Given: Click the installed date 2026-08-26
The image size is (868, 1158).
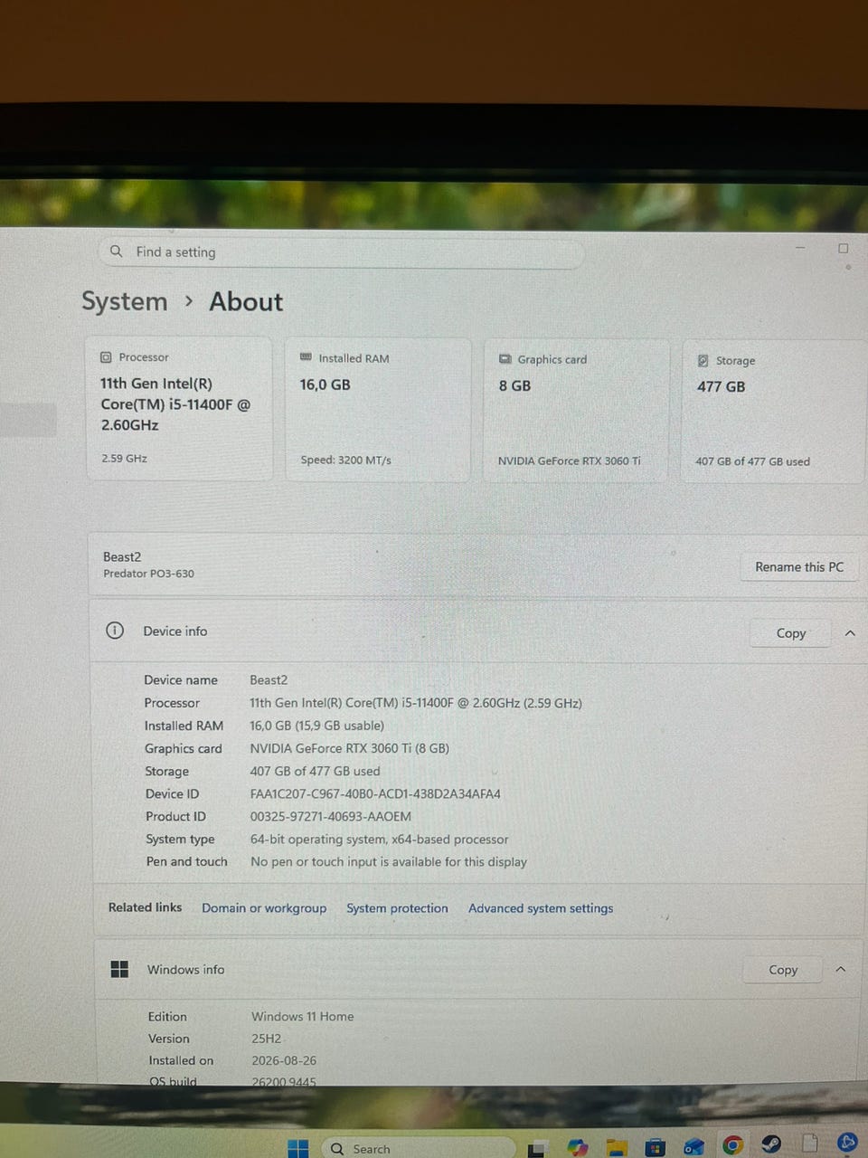Looking at the screenshot, I should coord(284,1060).
